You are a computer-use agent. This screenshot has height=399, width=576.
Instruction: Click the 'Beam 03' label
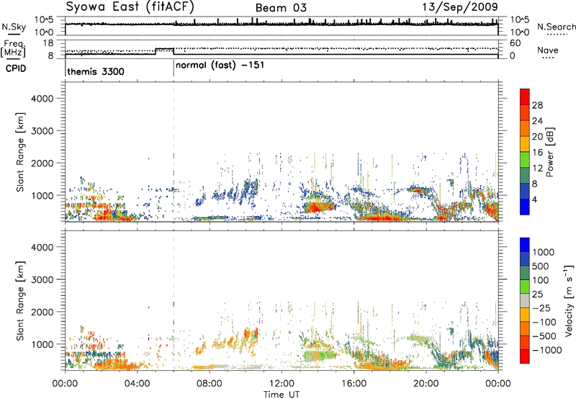[x=281, y=8]
